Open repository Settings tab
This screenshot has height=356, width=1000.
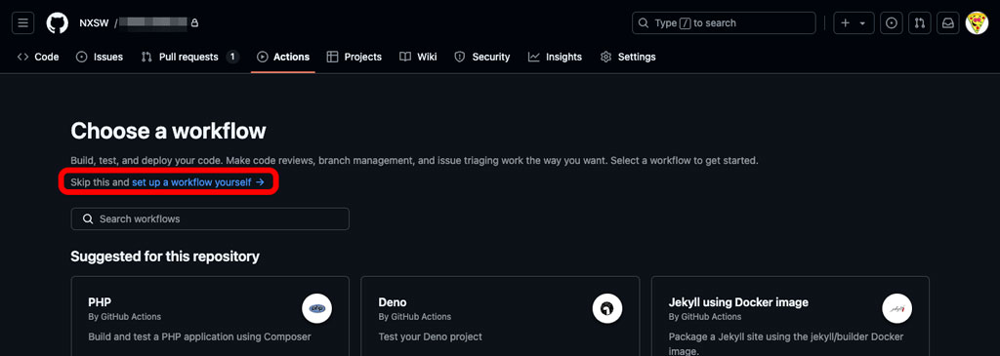tap(628, 57)
